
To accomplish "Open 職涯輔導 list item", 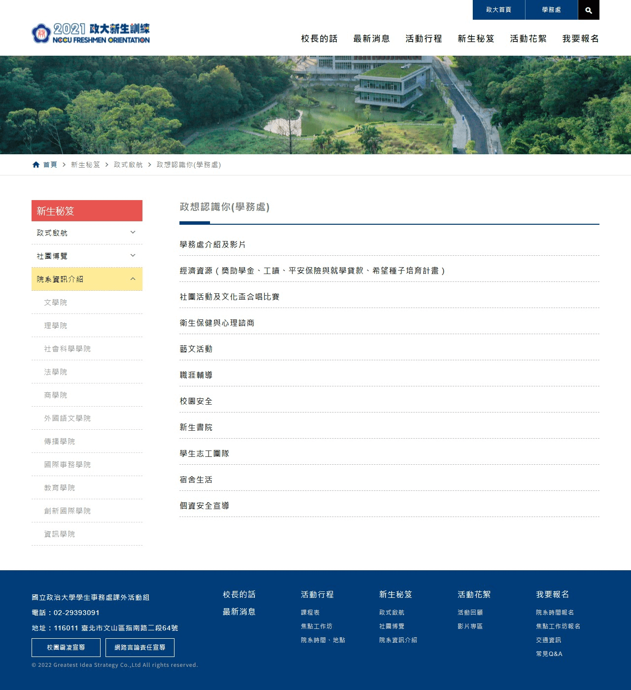I will click(389, 375).
